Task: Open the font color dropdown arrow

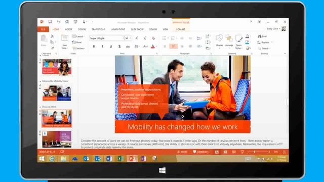Action: tap(156, 47)
